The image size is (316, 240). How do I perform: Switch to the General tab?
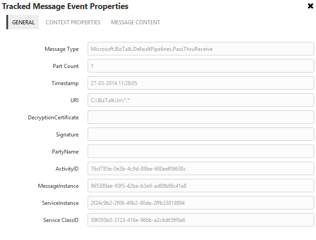point(23,22)
